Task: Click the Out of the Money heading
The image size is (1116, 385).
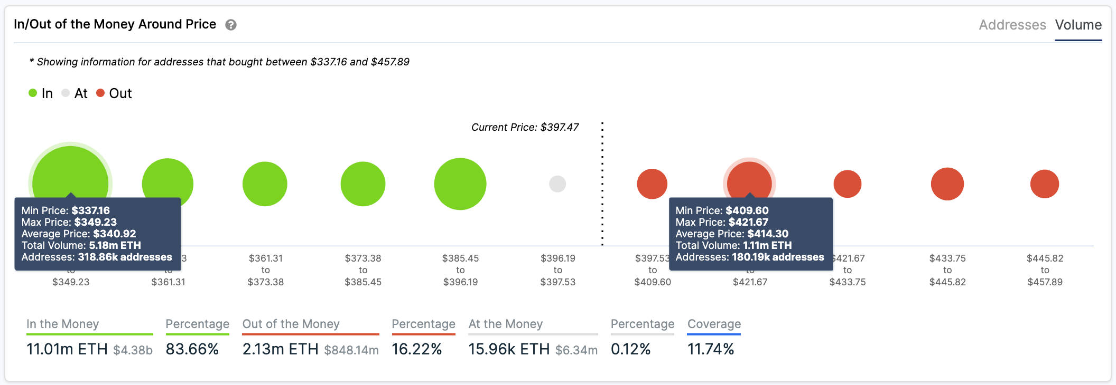Action: tap(291, 324)
